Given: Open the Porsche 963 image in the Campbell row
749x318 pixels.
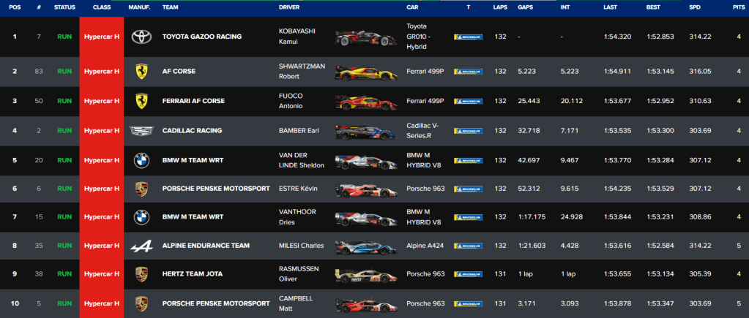Looking at the screenshot, I should [366, 305].
